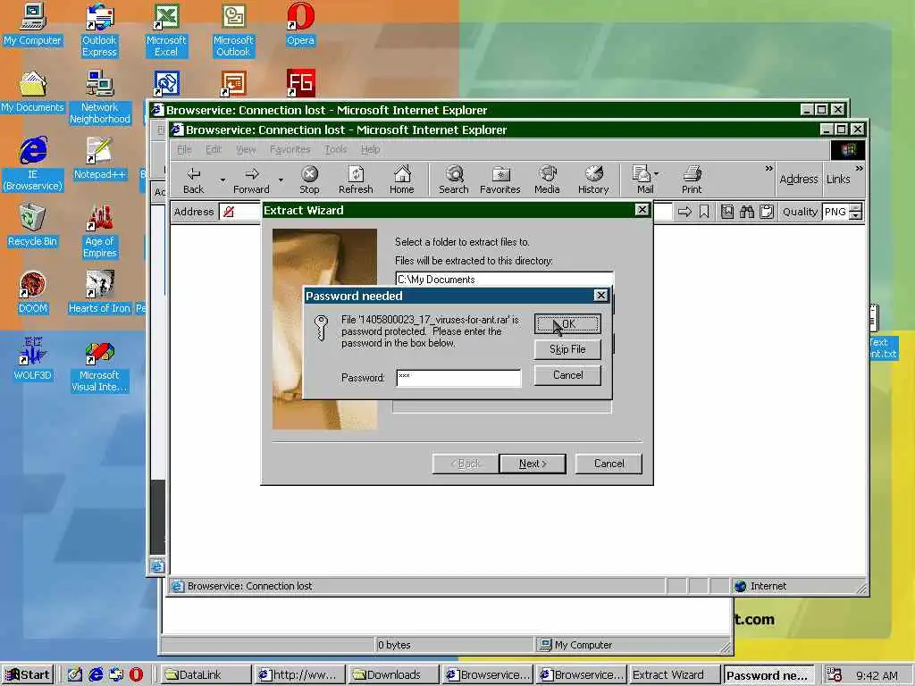Click the Forward arrow in Internet Explorer toolbar

tap(251, 180)
